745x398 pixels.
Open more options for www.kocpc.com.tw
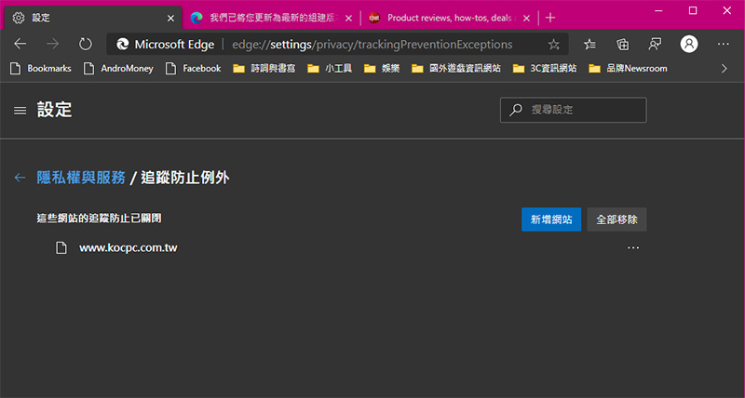(633, 247)
